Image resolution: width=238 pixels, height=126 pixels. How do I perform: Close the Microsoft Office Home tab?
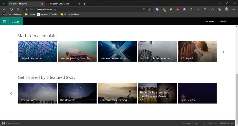[79, 4]
